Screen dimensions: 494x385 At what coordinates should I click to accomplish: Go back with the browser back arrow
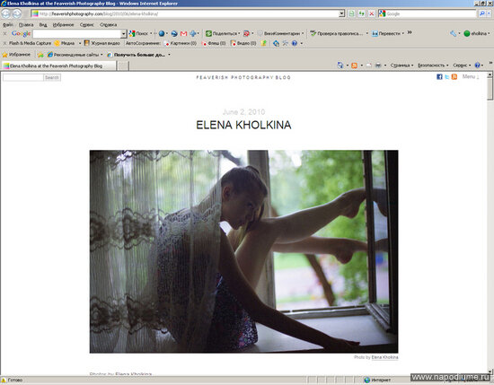[6, 13]
